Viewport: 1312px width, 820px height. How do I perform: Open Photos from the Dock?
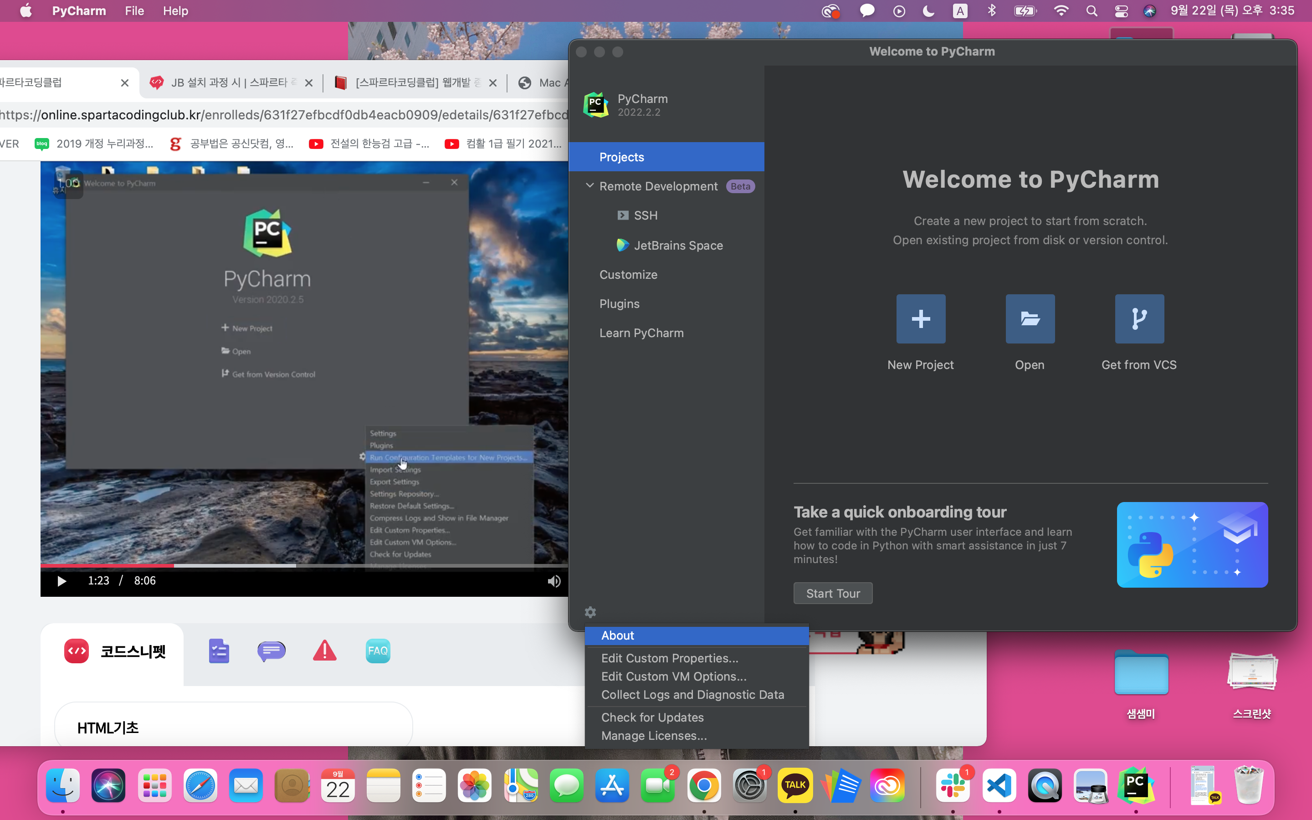(475, 785)
